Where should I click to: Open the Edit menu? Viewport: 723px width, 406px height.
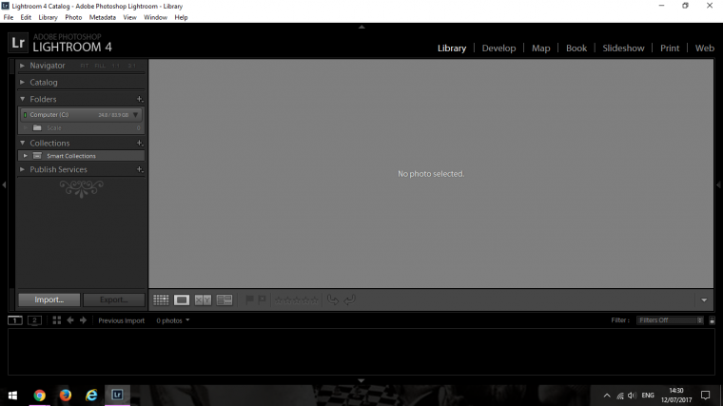coord(26,17)
